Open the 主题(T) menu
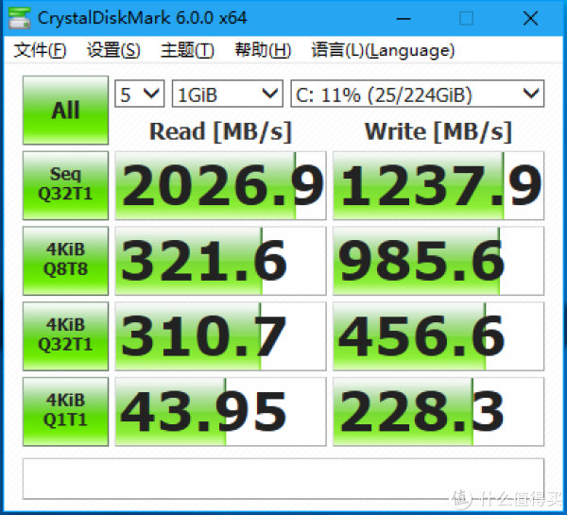The width and height of the screenshot is (567, 515). [x=187, y=50]
